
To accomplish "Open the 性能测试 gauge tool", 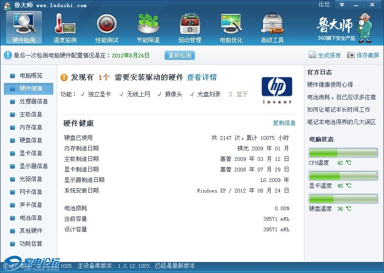I will click(x=107, y=28).
